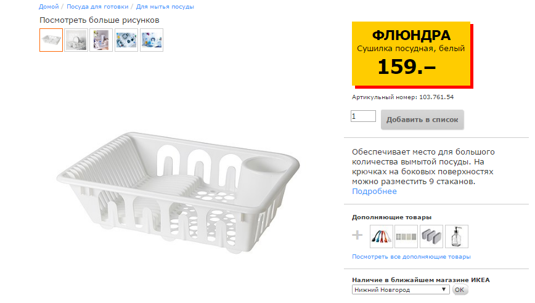The height and width of the screenshot is (303, 535).
Task: Click the gray plus icon beside complementary products
Action: click(x=357, y=235)
